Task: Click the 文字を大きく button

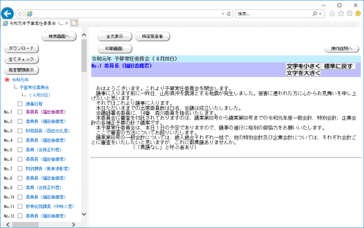Action: (303, 73)
